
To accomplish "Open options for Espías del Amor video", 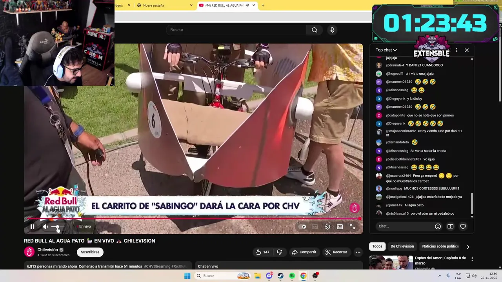I will tap(472, 259).
